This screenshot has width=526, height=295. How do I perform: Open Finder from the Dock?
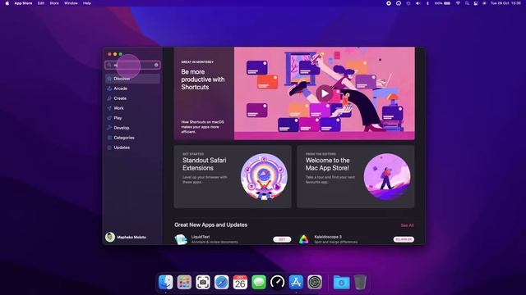click(x=166, y=282)
